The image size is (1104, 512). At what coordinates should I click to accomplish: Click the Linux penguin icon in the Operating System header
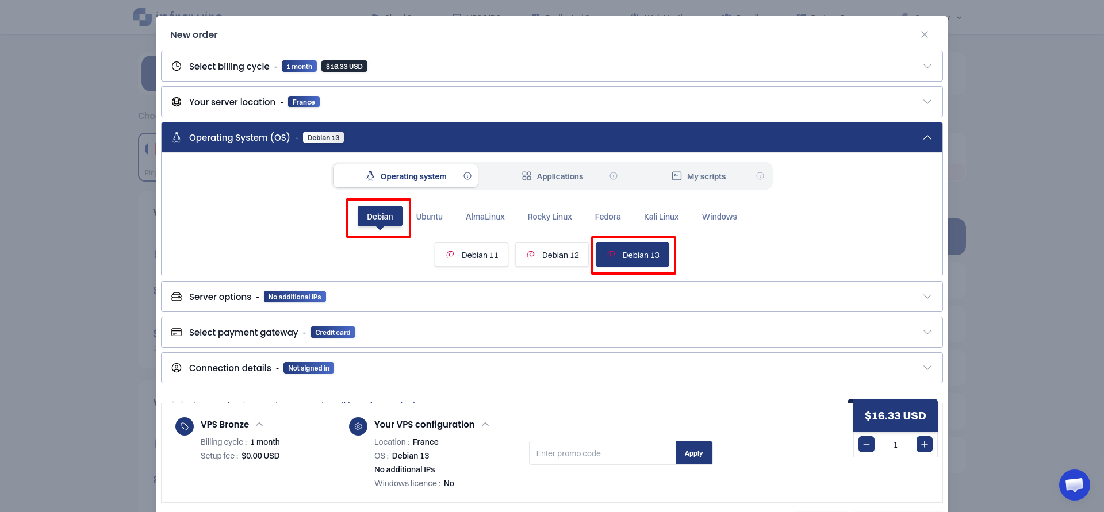click(177, 137)
